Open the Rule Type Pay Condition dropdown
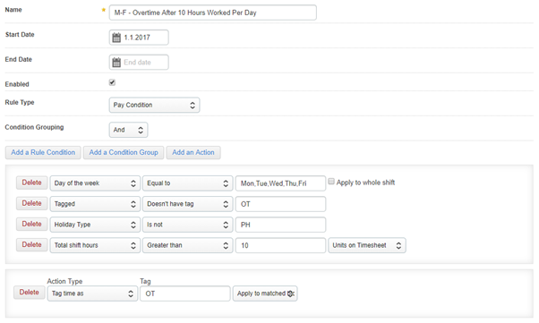 coord(154,106)
